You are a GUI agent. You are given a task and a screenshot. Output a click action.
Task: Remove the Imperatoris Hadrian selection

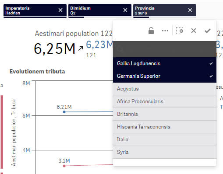click(60, 10)
